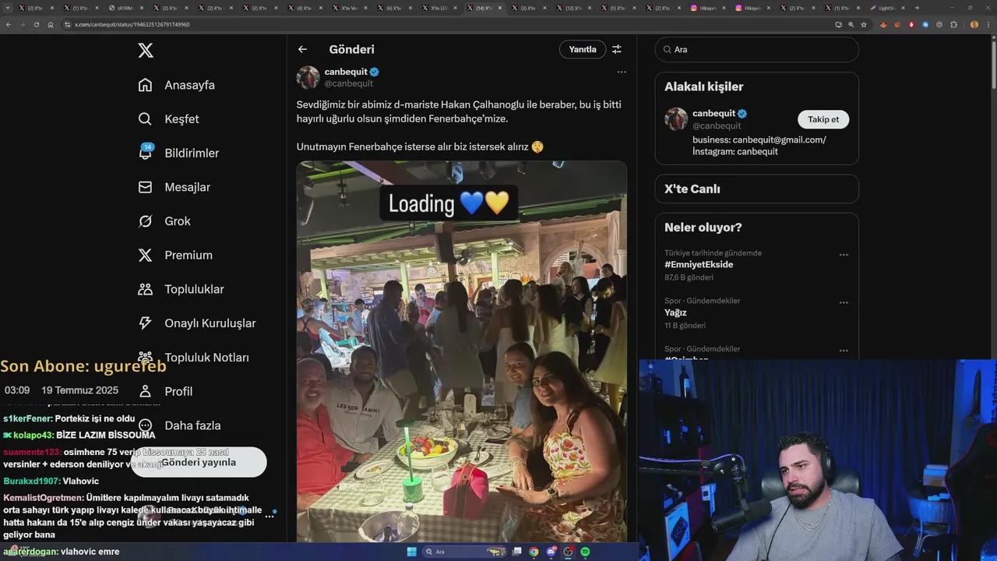The width and height of the screenshot is (997, 561).
Task: Open Topluluk Notları in sidebar
Action: pos(206,357)
